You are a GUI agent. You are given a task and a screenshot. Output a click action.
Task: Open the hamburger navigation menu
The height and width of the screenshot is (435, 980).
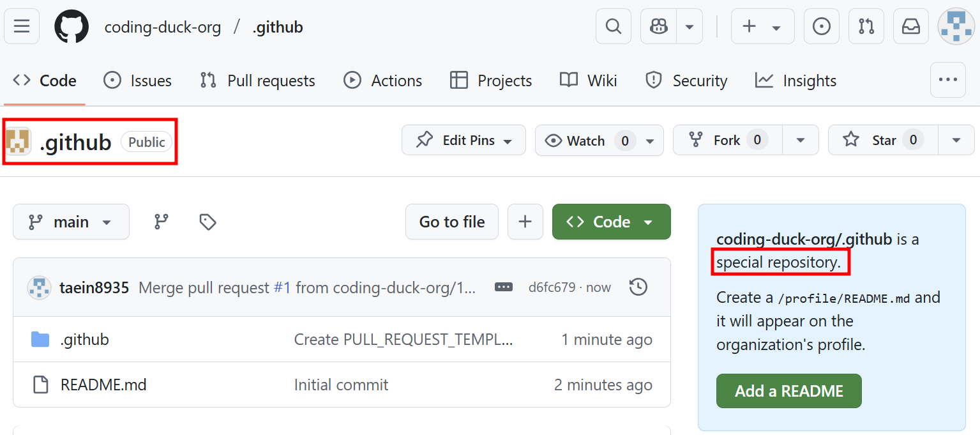(x=22, y=26)
